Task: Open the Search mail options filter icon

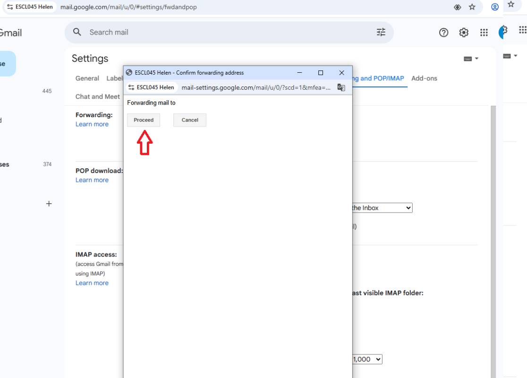Action: [381, 32]
